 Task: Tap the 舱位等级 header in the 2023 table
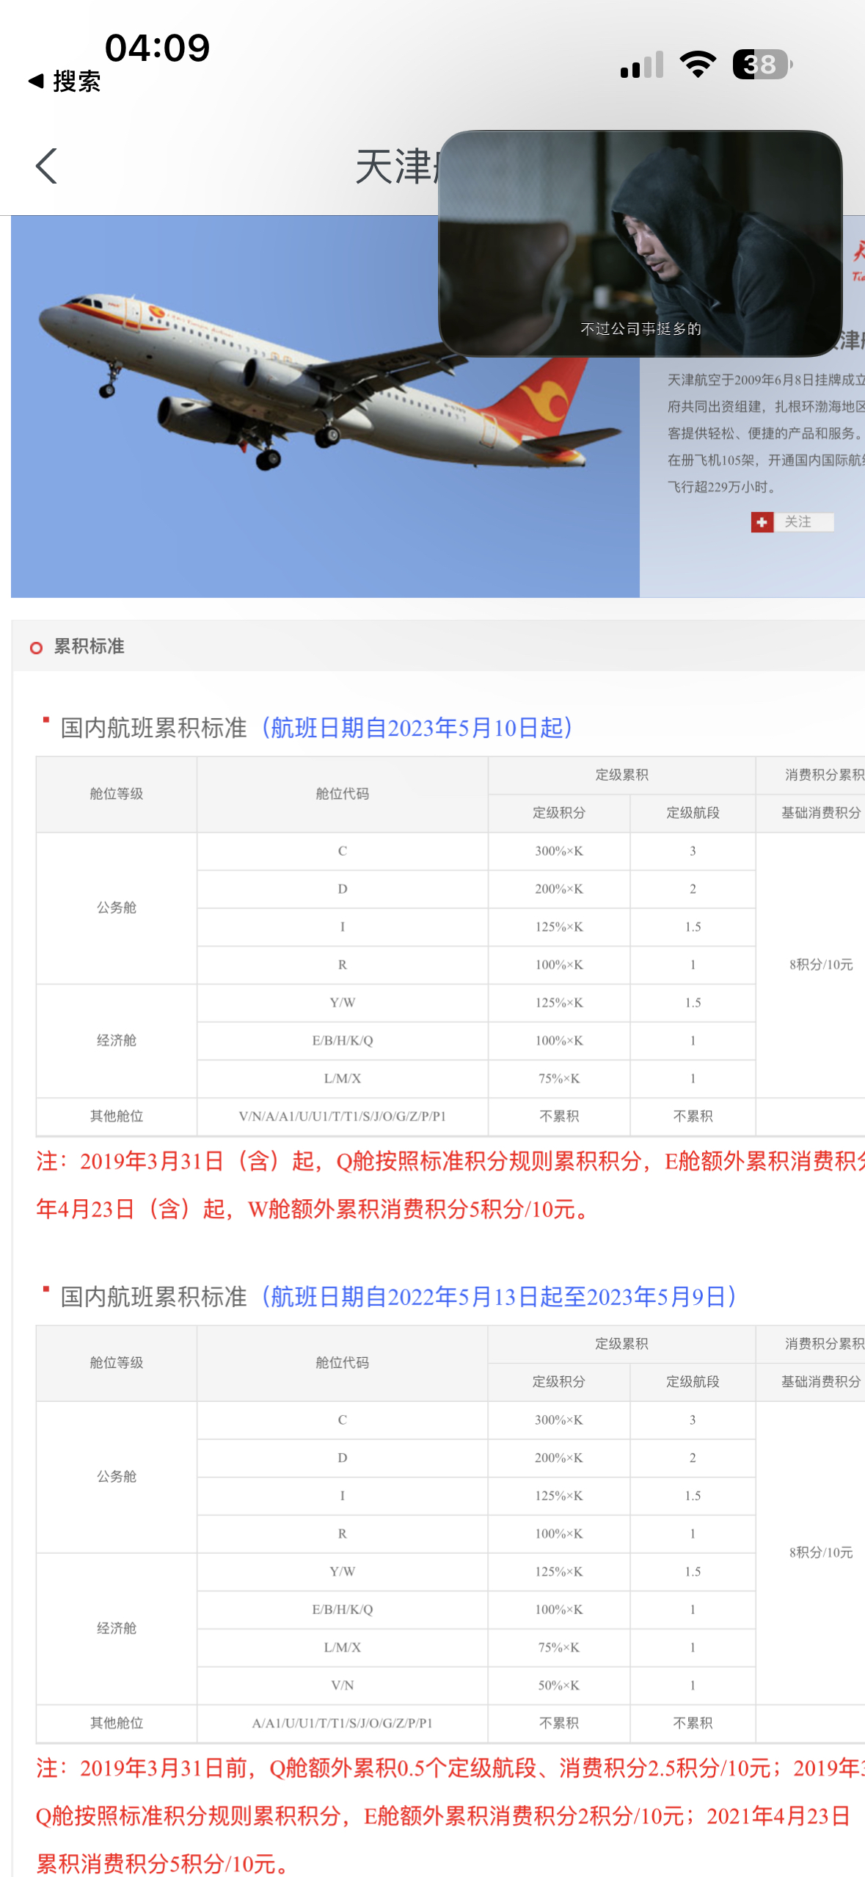coord(117,794)
